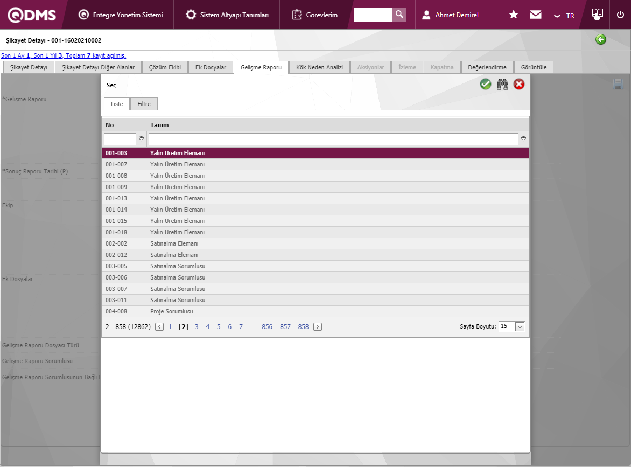Select row 001-007 Yalın Üretim Elemanı

(315, 164)
